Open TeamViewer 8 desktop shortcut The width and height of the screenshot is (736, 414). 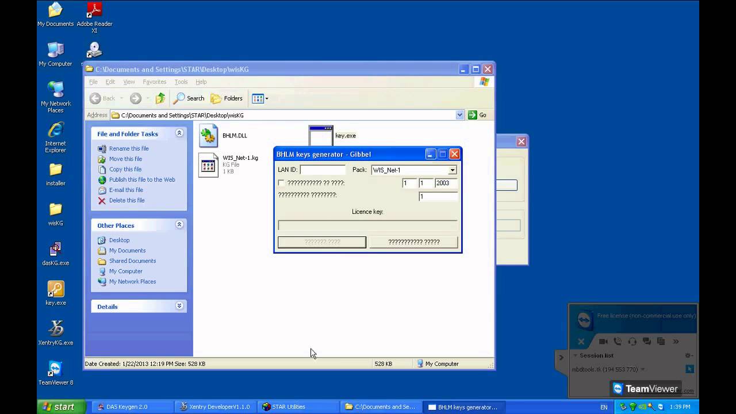point(56,373)
